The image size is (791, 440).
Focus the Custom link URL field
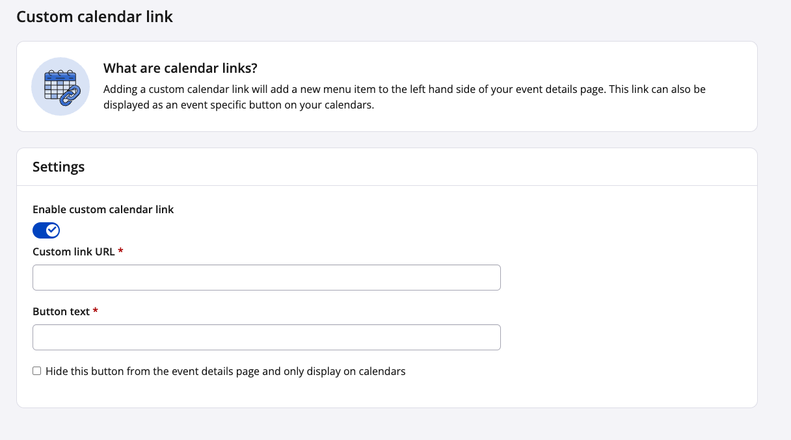[267, 278]
